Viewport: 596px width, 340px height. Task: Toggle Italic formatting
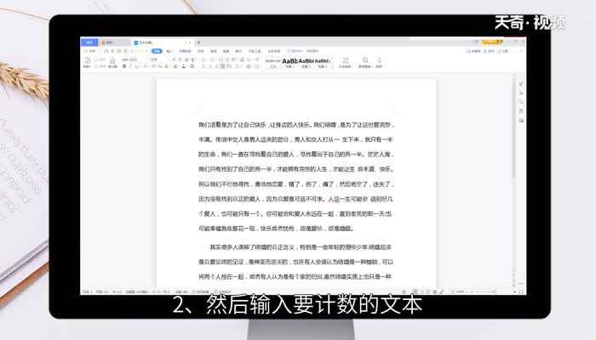[130, 66]
